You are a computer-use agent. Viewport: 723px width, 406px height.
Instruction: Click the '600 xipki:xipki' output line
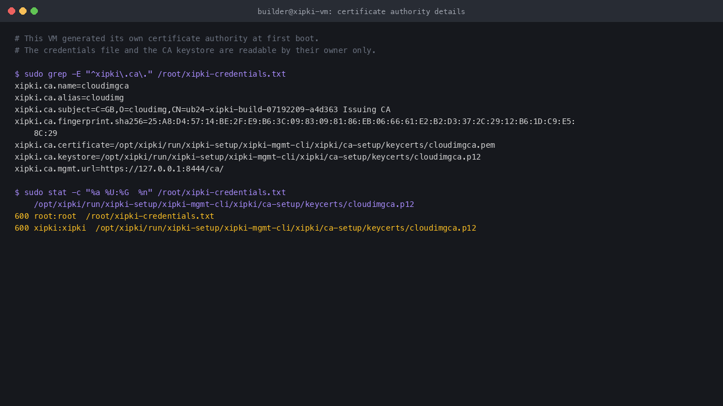tap(246, 228)
